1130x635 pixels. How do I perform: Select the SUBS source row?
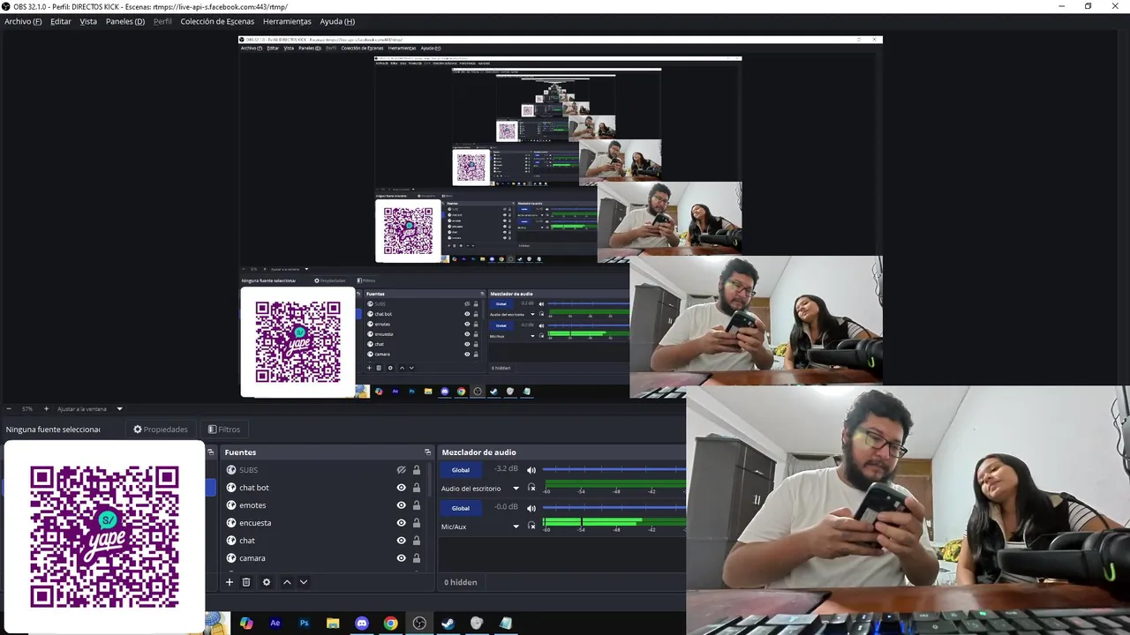click(324, 470)
